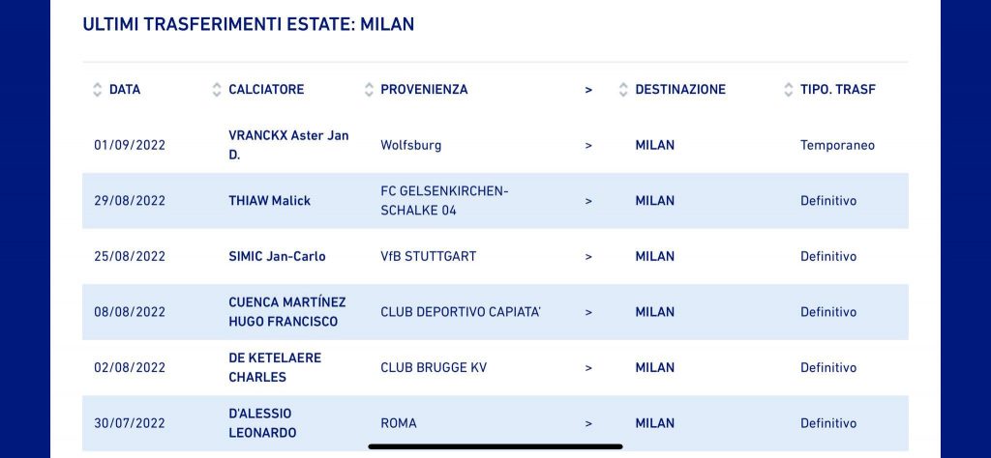Screen dimensions: 991x458
Task: Click the CALCIATORE column header label
Action: pos(266,90)
